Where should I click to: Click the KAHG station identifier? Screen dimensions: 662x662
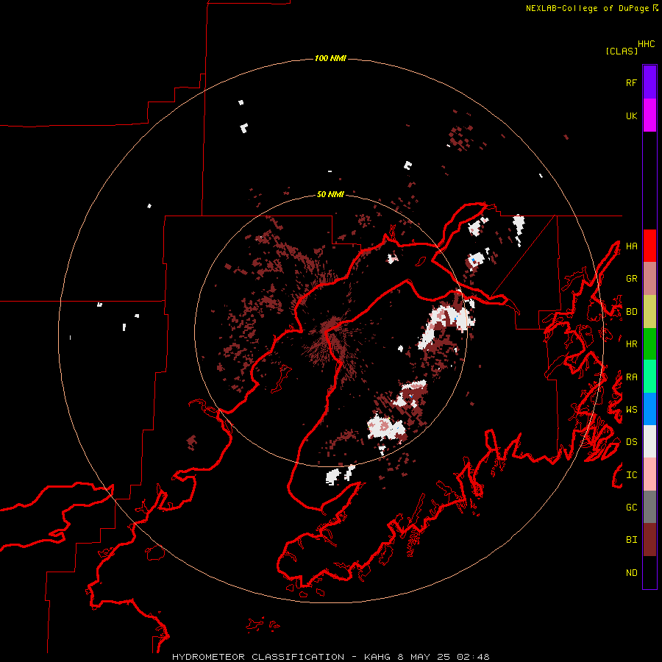tap(377, 657)
